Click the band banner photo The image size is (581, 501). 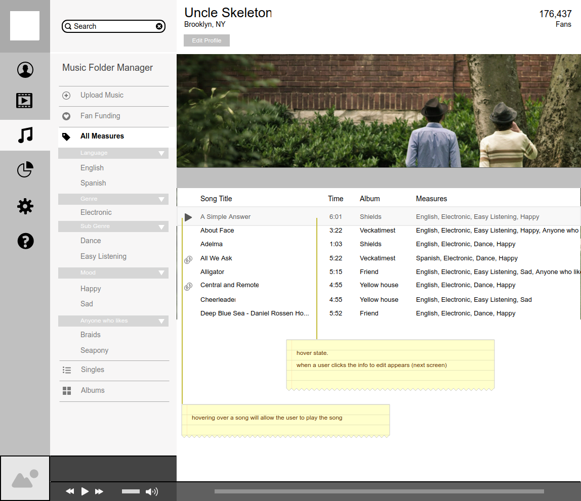click(379, 111)
